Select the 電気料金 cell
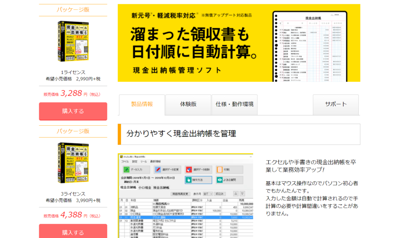 158,231
